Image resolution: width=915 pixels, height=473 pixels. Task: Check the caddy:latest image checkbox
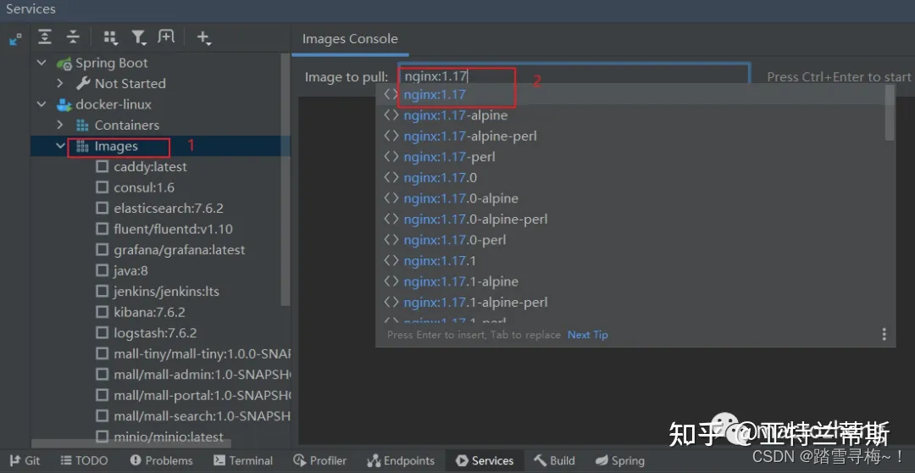[103, 167]
